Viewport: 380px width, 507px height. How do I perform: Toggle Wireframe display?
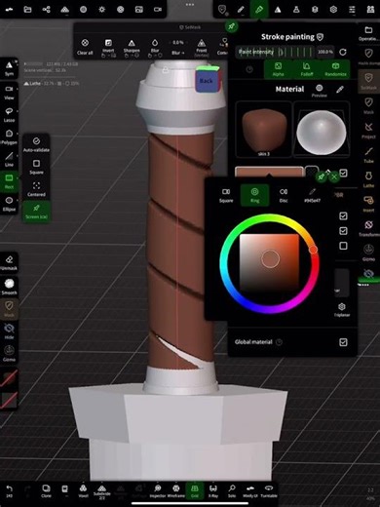coord(175,491)
